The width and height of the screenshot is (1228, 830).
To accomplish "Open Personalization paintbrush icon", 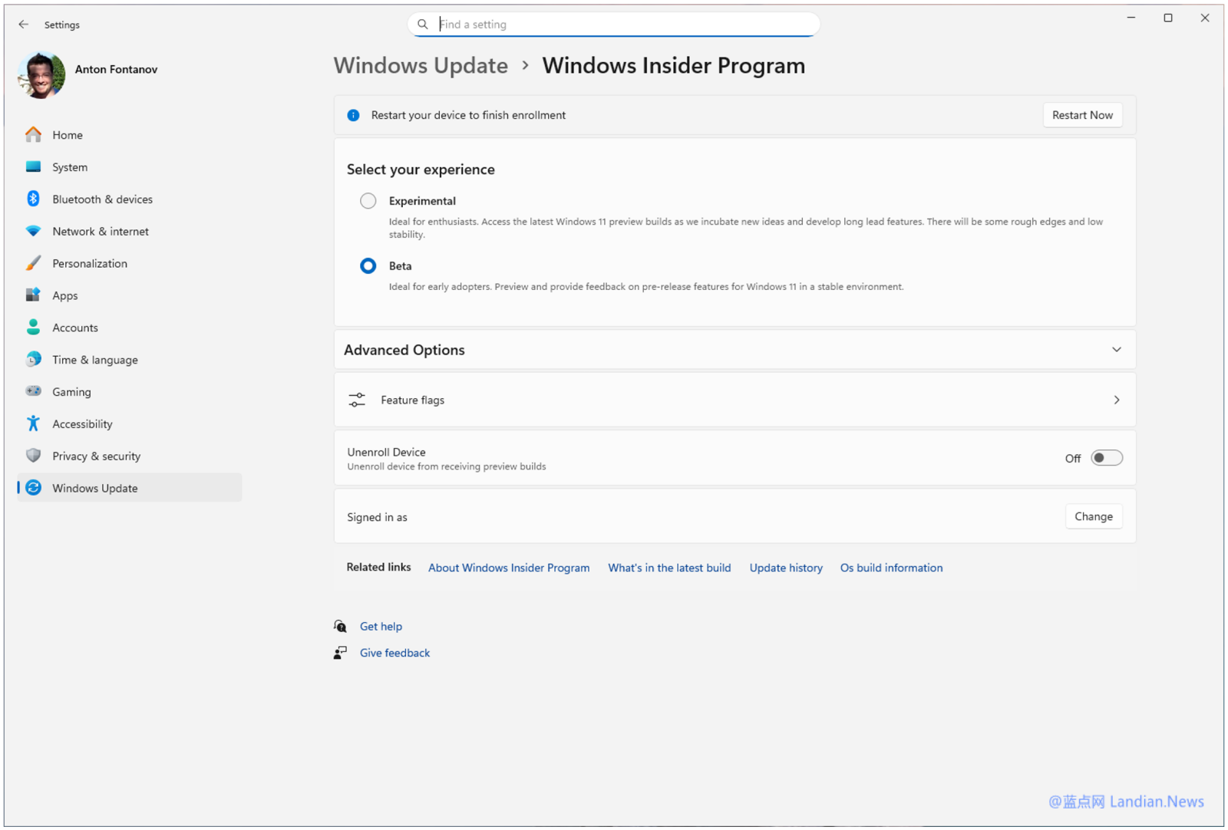I will [33, 263].
